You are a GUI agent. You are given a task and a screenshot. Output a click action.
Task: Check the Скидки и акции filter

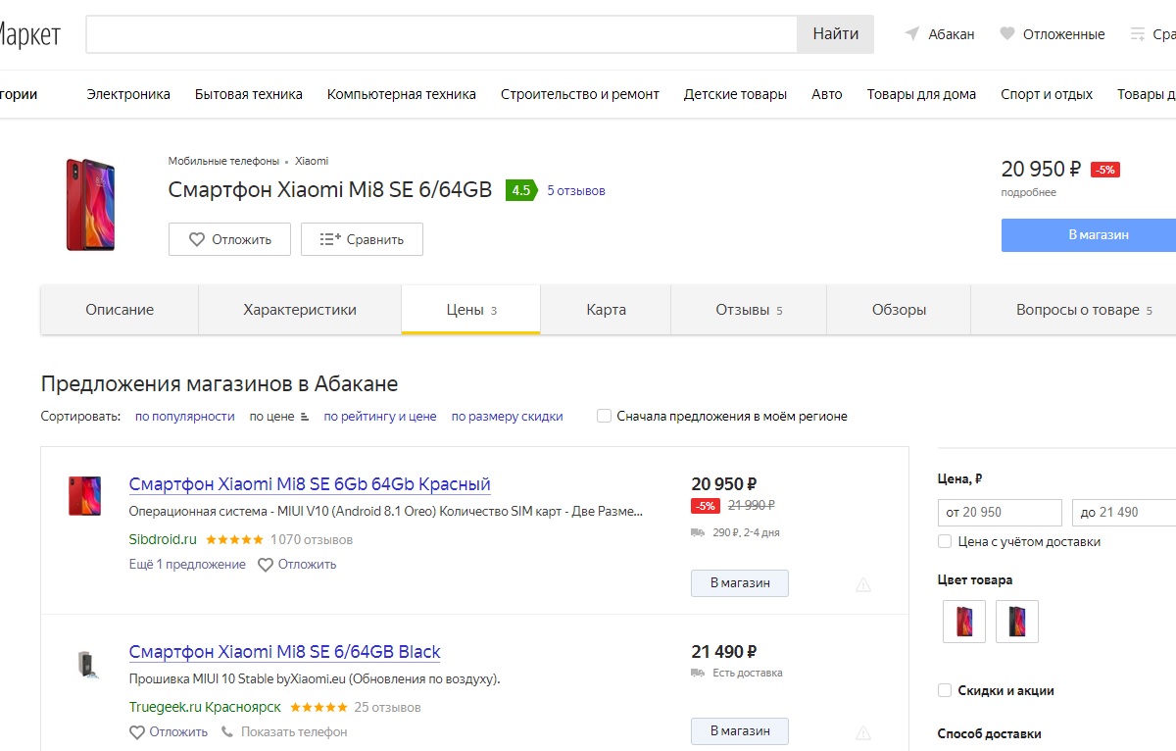point(945,690)
